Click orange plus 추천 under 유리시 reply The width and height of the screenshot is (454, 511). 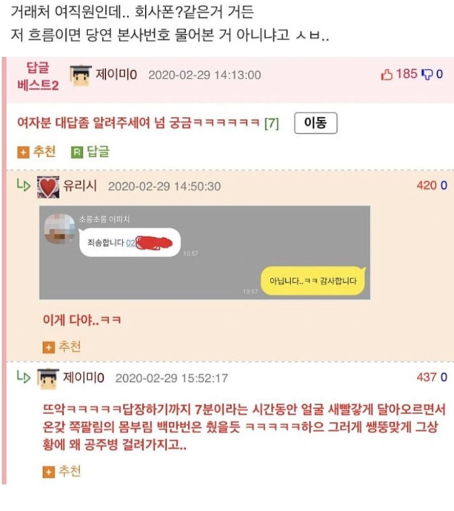(x=49, y=347)
